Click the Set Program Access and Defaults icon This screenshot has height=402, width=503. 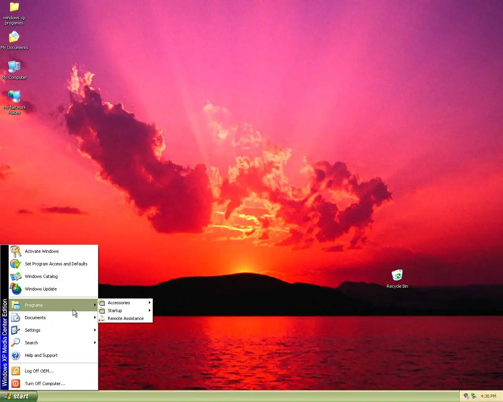click(x=16, y=264)
